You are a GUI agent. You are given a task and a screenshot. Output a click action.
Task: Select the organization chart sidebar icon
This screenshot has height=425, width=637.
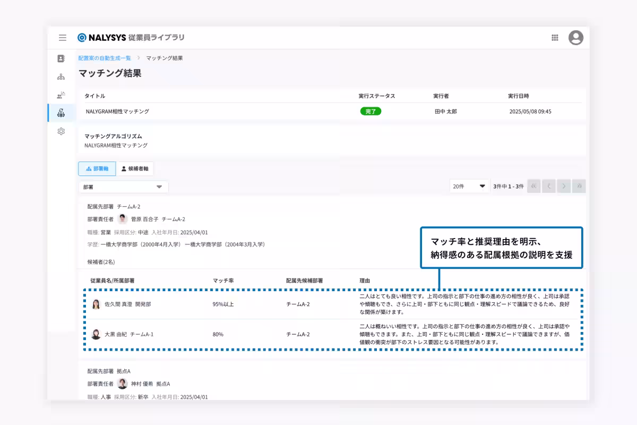tap(61, 77)
